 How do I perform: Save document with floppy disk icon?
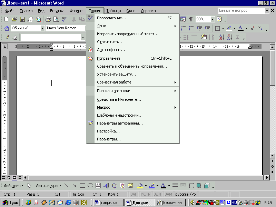(22, 19)
